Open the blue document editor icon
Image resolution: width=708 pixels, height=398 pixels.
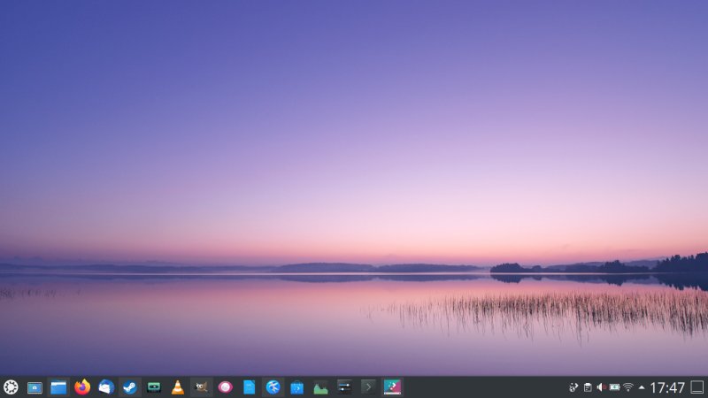pos(250,387)
